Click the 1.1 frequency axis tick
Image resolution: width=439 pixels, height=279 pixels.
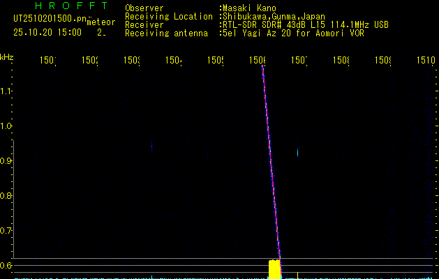point(6,91)
